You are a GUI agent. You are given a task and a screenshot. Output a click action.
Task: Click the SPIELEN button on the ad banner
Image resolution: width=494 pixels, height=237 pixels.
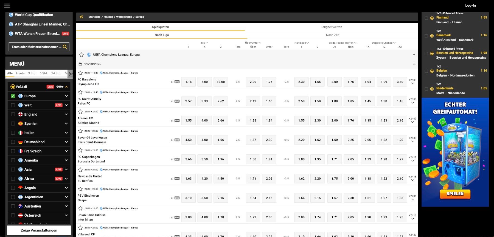point(455,194)
